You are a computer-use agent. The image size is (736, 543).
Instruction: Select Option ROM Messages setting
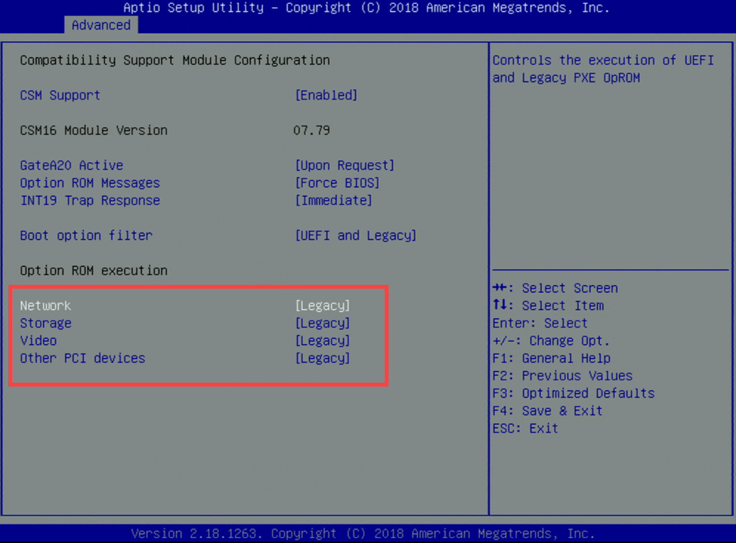pos(90,183)
